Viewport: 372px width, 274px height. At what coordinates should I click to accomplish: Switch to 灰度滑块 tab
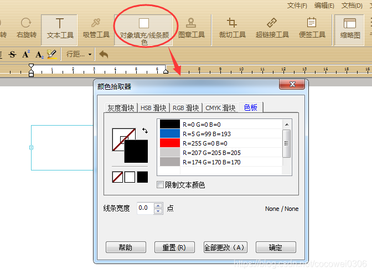click(121, 108)
